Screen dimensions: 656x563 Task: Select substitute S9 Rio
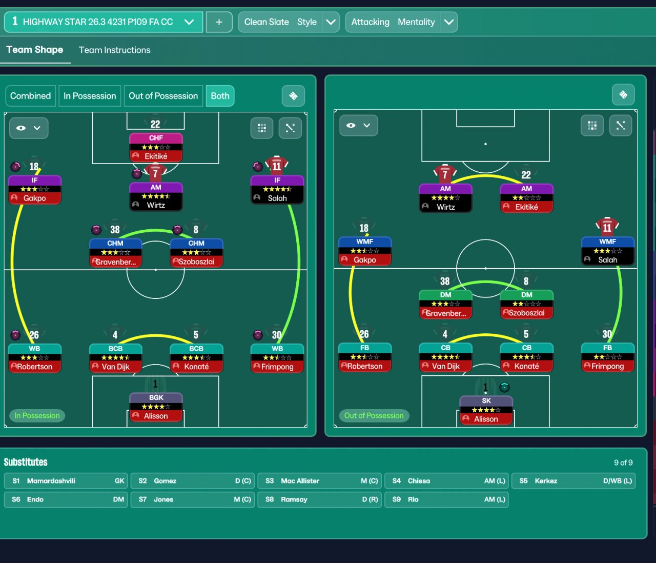click(x=446, y=499)
